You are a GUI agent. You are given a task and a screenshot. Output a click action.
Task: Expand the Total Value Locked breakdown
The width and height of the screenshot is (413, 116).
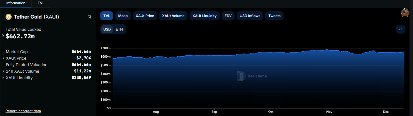coord(3,36)
